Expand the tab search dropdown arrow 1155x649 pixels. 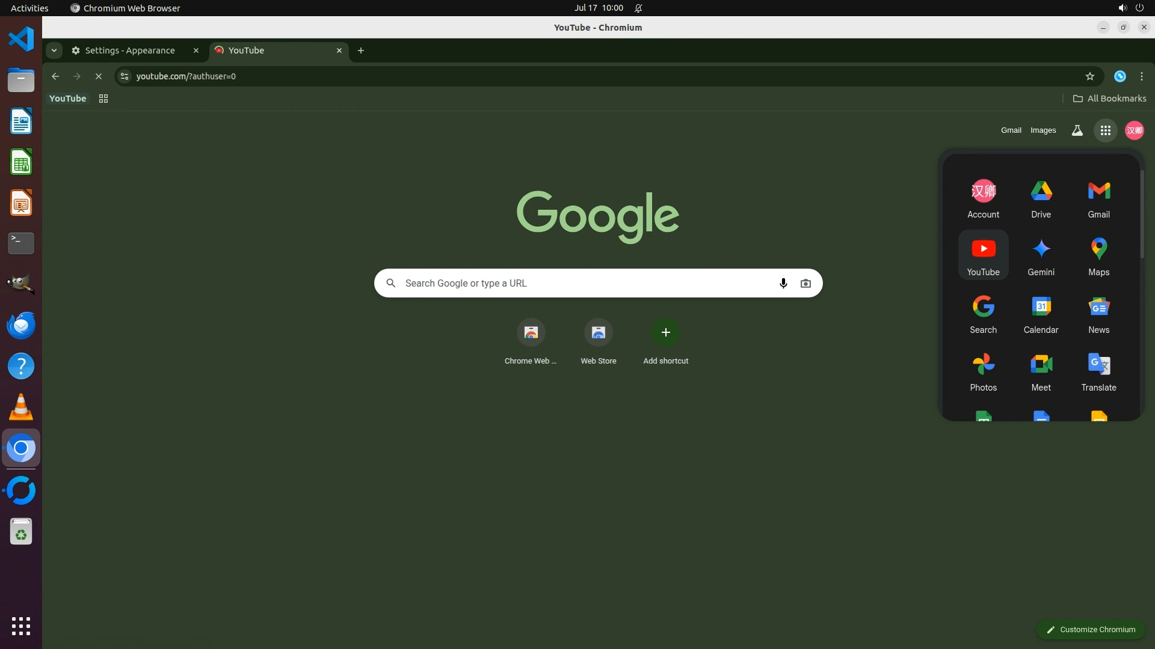(54, 50)
